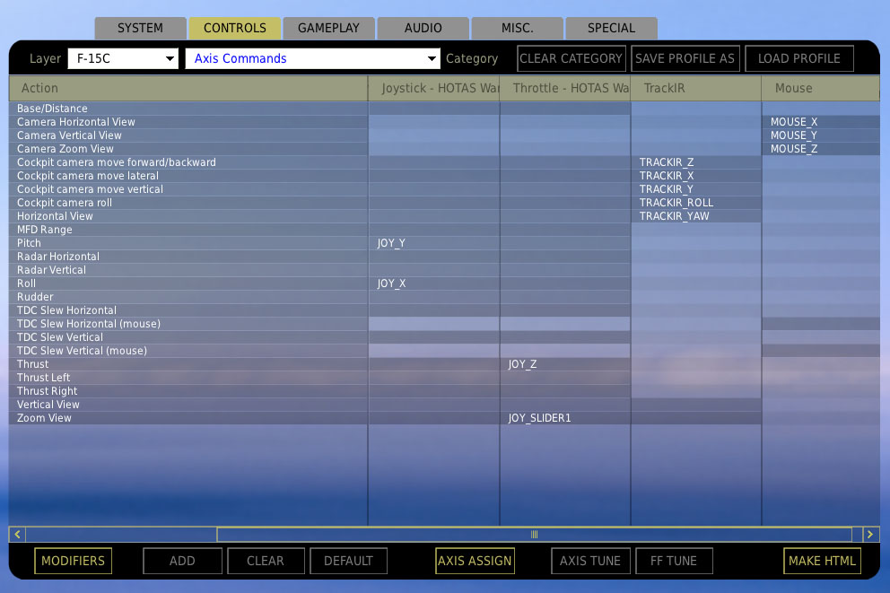Image resolution: width=890 pixels, height=593 pixels.
Task: Click the right scroll arrow
Action: click(x=870, y=534)
